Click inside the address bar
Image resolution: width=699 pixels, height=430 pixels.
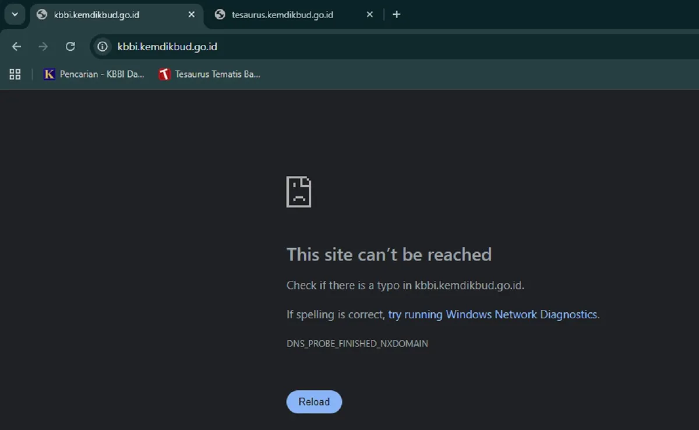coord(233,46)
